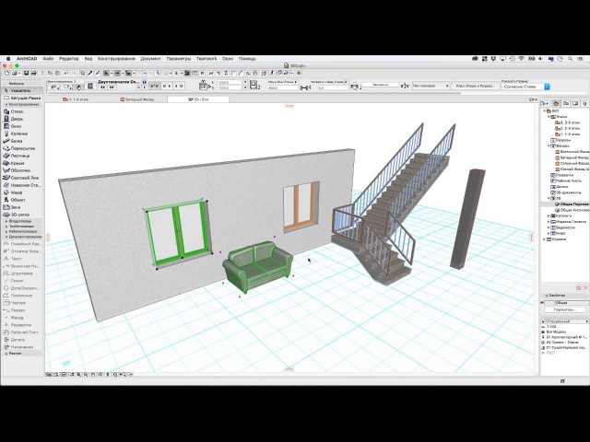Screen dimensions: 590x442
Task: Click the Print toolbar icon
Action: [33, 74]
